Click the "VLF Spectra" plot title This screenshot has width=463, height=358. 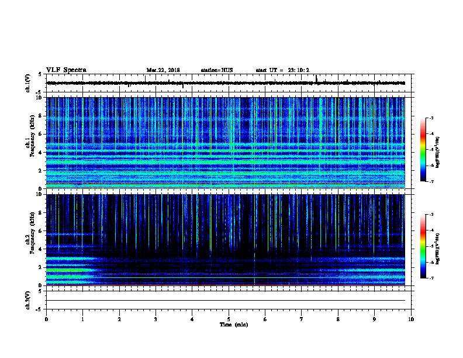[66, 70]
